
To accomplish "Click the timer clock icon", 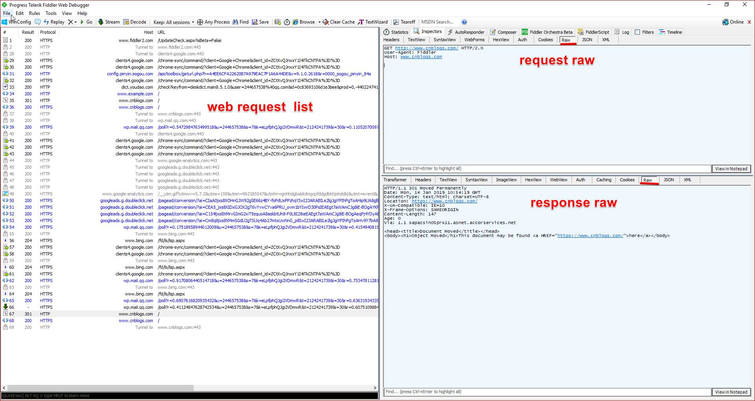I will [x=287, y=22].
